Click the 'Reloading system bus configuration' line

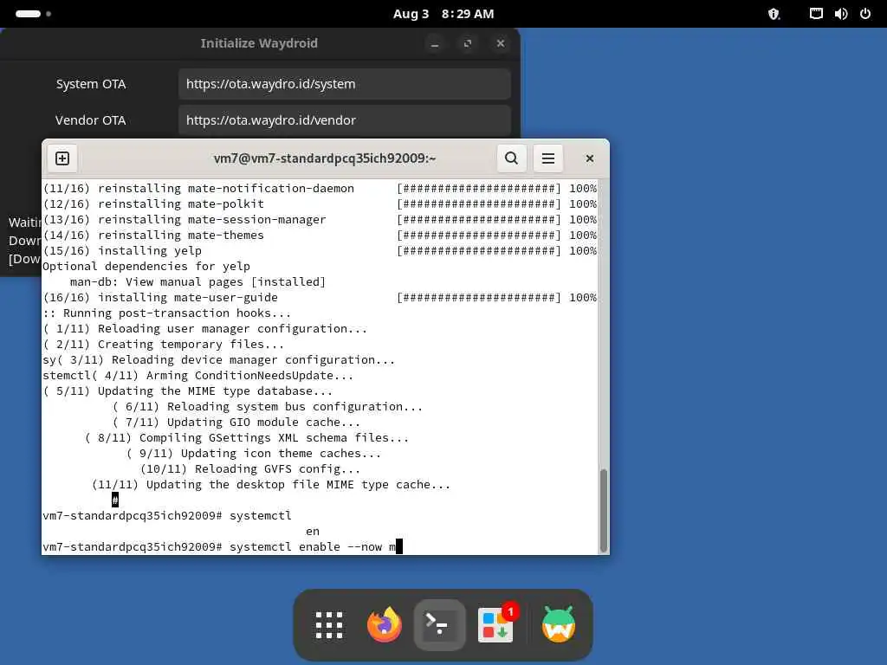(x=267, y=407)
